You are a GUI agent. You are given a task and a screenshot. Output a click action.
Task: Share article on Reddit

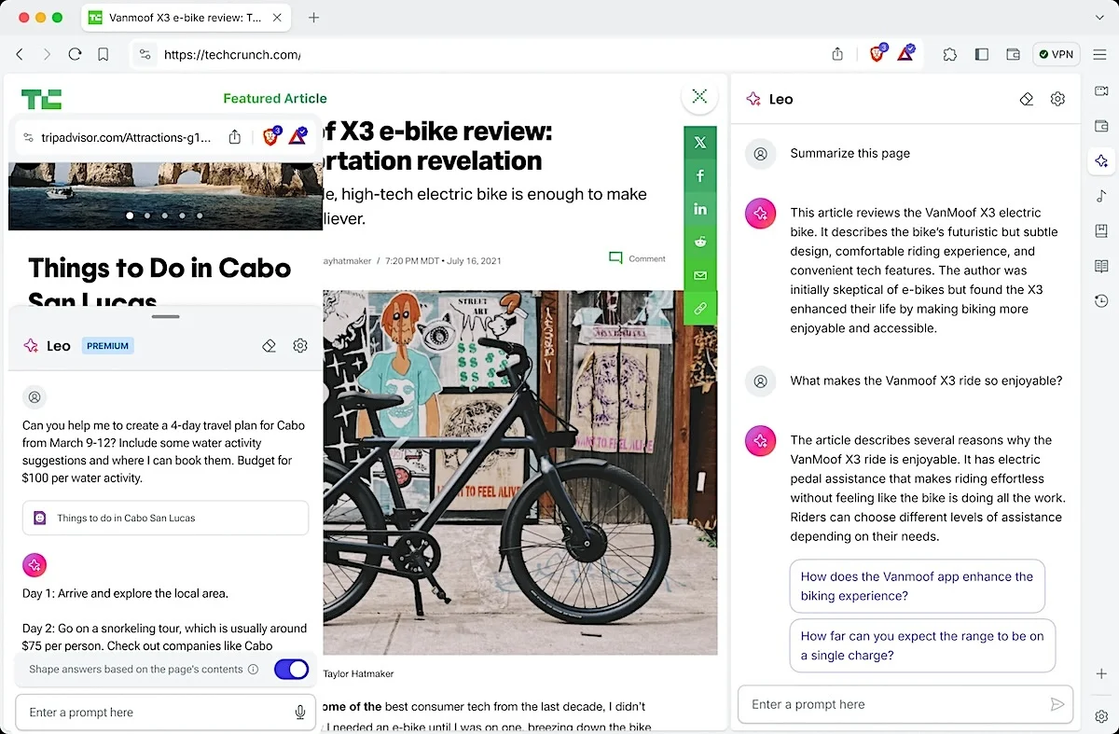(700, 242)
